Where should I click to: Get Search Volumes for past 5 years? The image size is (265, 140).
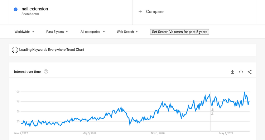179,32
